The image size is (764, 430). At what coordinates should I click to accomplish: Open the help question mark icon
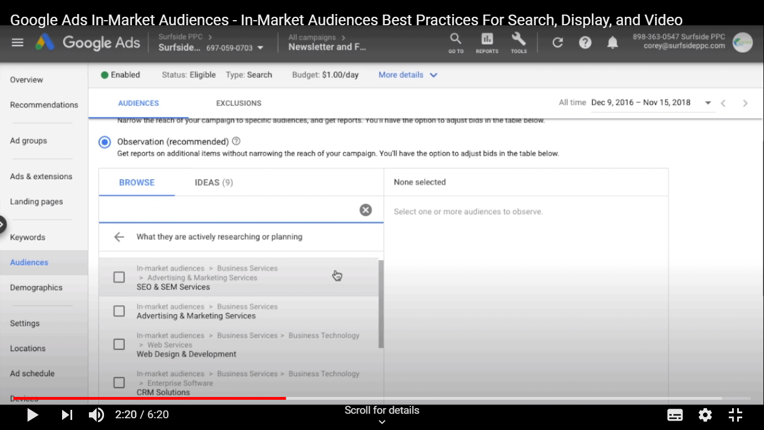tap(585, 43)
